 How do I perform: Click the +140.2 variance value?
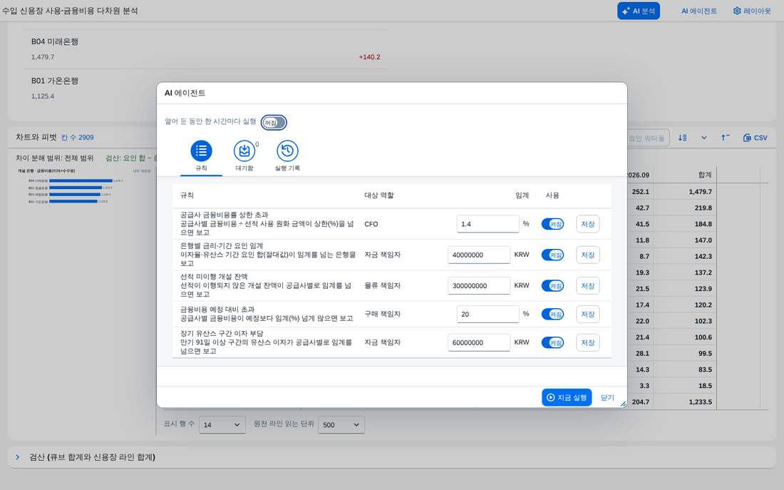[x=369, y=57]
